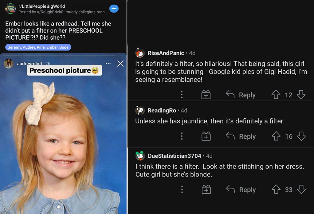Give award to RiseAndPanic's comment
Viewport: 314px width, 214px height.
click(x=206, y=95)
